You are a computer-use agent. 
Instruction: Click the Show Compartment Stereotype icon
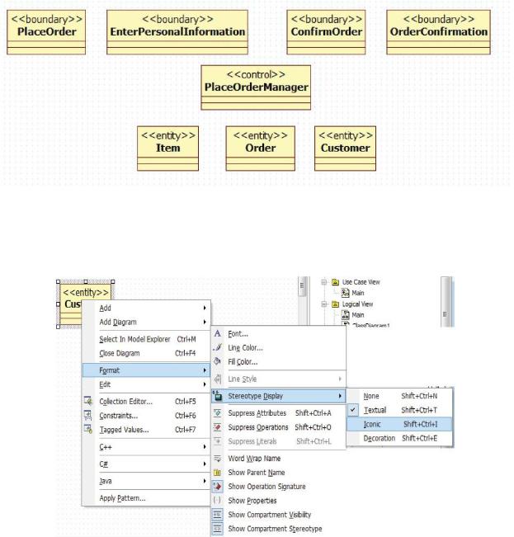click(x=218, y=529)
